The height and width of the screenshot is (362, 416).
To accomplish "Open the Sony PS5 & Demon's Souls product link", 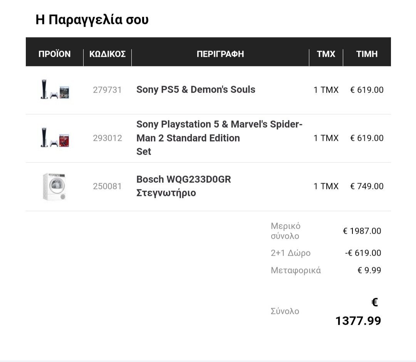I will point(196,89).
